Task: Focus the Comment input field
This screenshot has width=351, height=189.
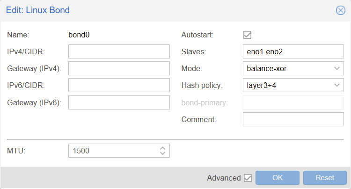Action: pyautogui.click(x=293, y=119)
